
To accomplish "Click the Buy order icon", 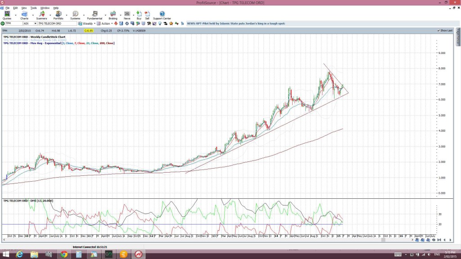I will (x=139, y=14).
